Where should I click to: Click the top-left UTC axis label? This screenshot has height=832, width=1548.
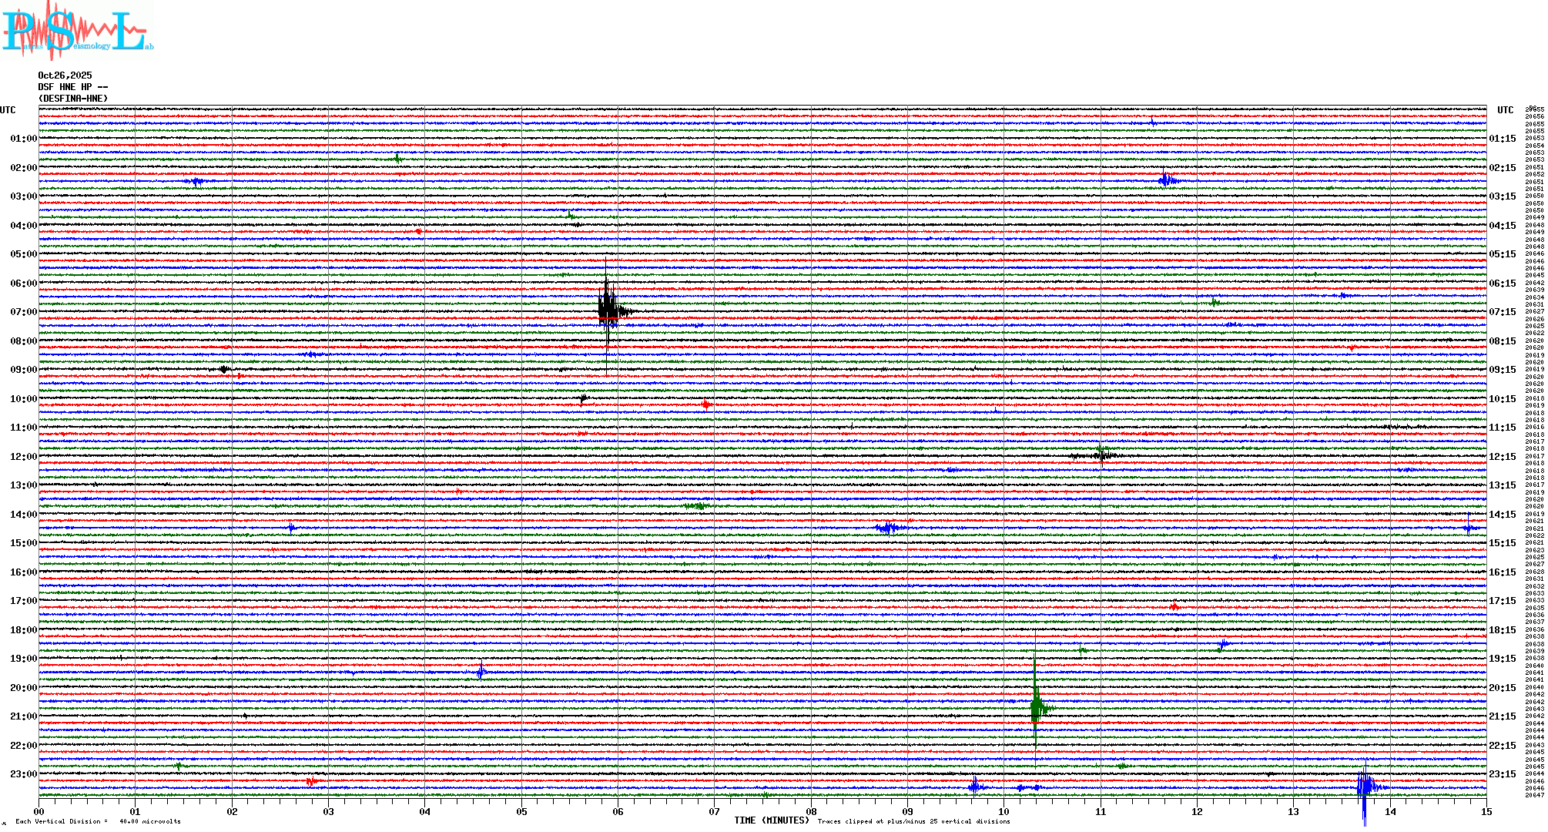(8, 110)
